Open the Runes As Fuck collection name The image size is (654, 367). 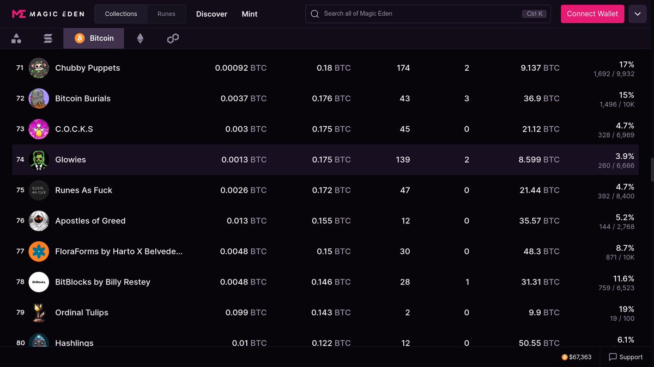(x=83, y=190)
